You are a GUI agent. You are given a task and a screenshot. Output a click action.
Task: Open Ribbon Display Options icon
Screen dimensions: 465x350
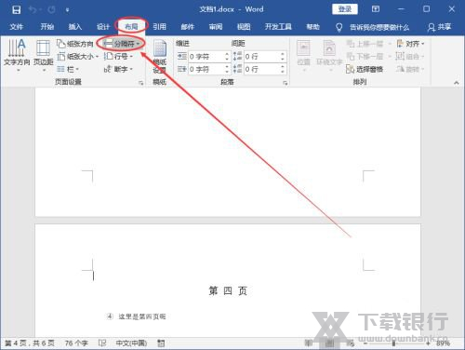(376, 9)
